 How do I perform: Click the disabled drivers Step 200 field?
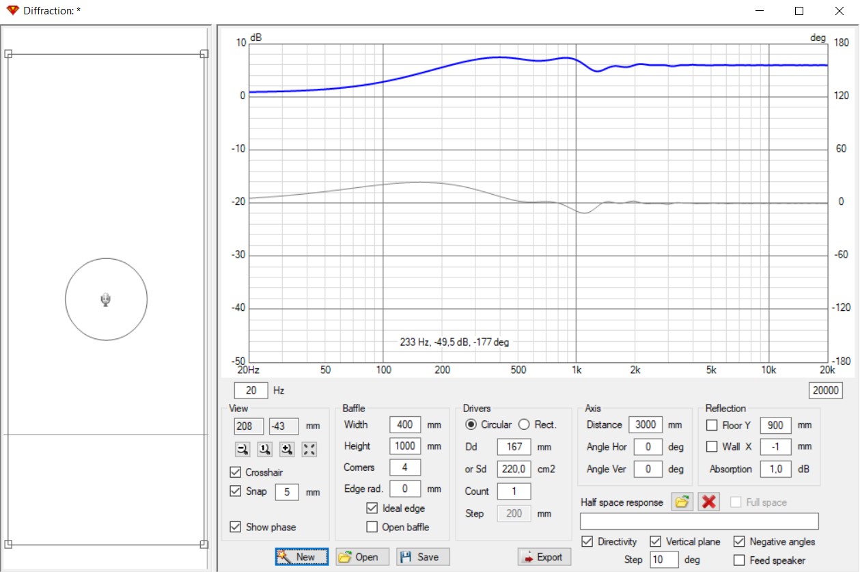[514, 513]
